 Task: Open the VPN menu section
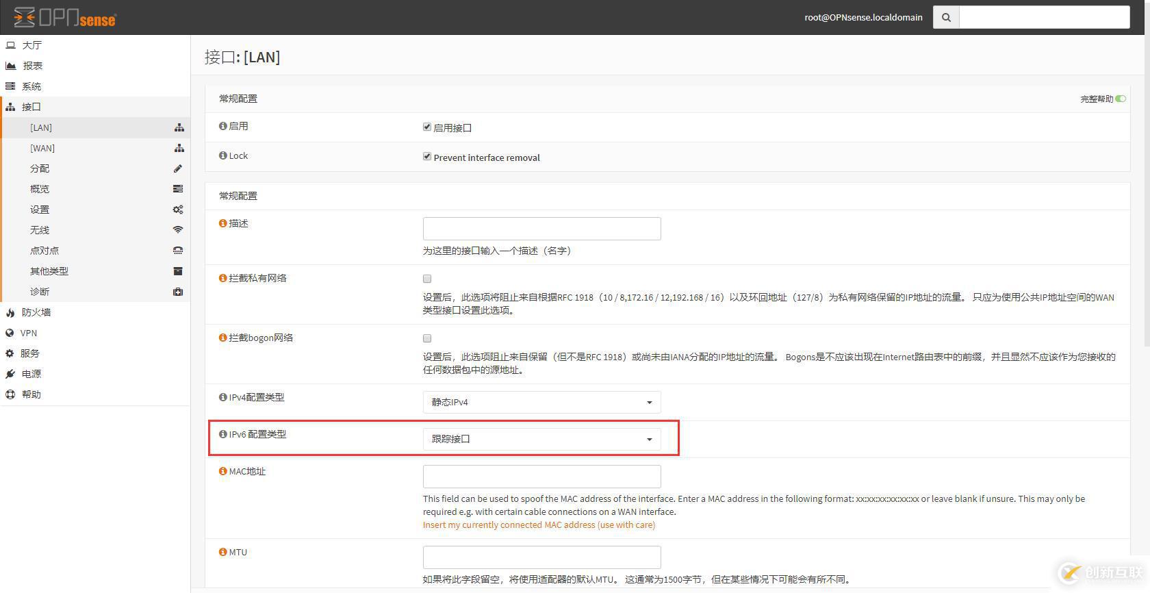(29, 333)
